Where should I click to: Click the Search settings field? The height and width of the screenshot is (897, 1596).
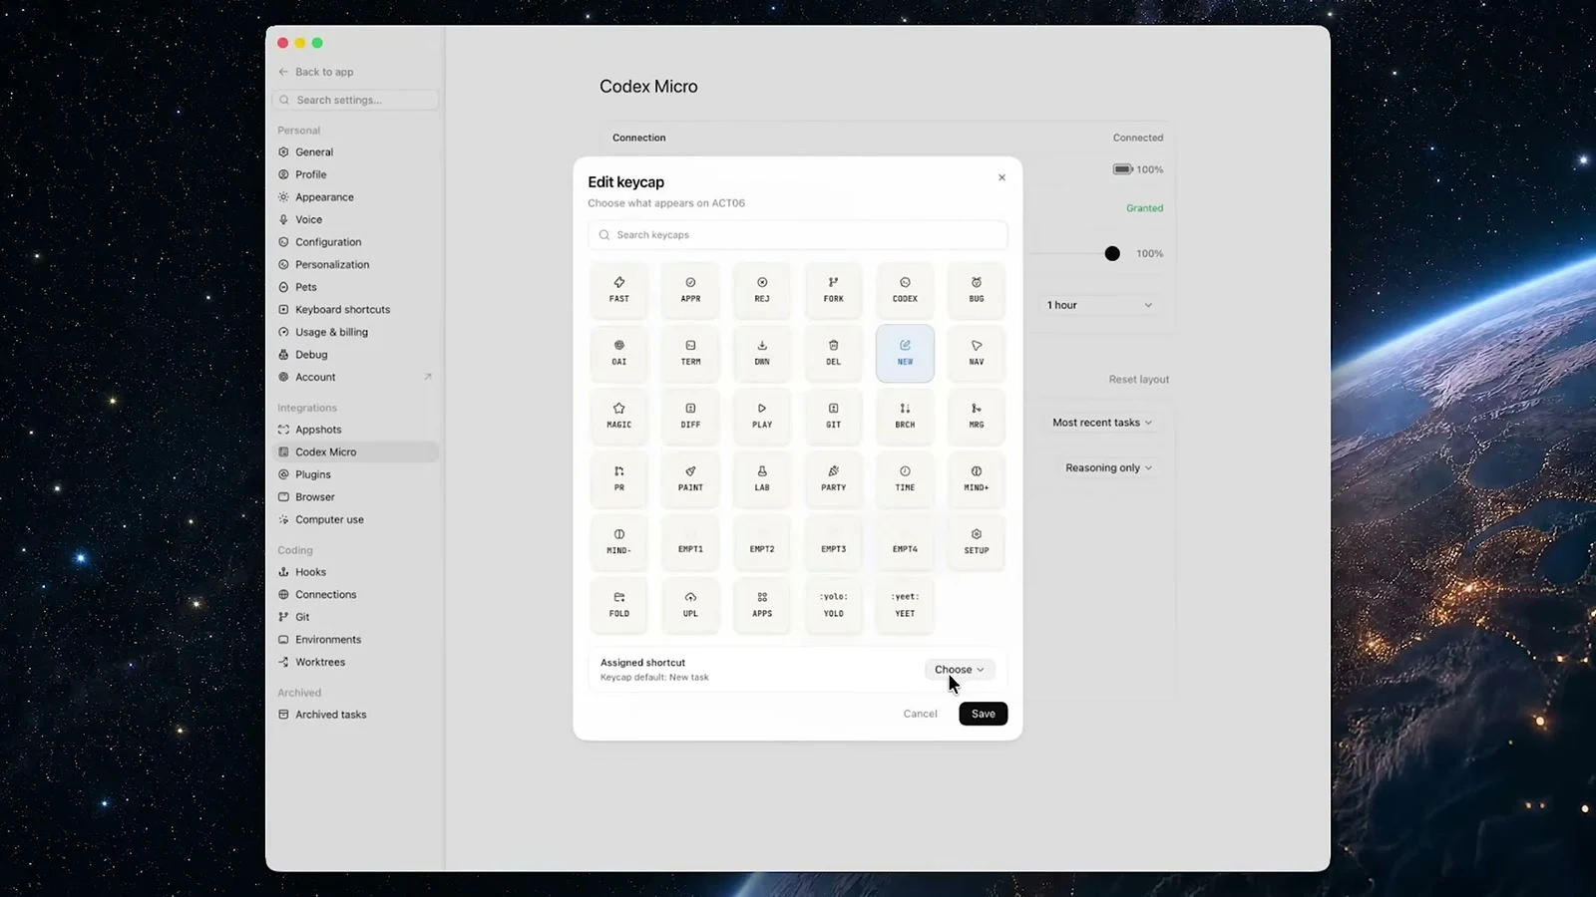tap(355, 100)
